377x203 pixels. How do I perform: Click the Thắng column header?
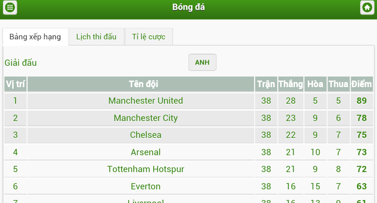pyautogui.click(x=291, y=84)
